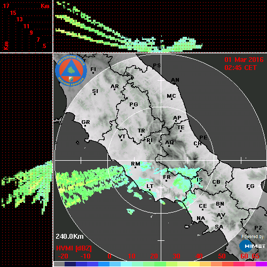
Task: Click the NA city marker
Action: (x=201, y=218)
